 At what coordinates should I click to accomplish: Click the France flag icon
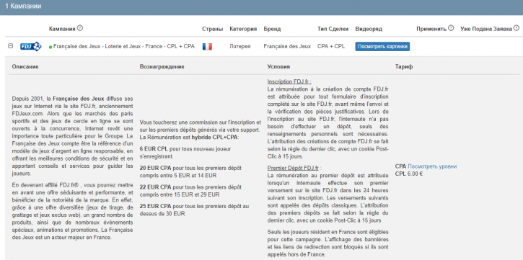click(x=207, y=47)
